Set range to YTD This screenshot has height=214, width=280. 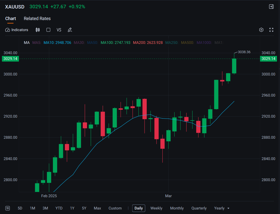point(59,208)
